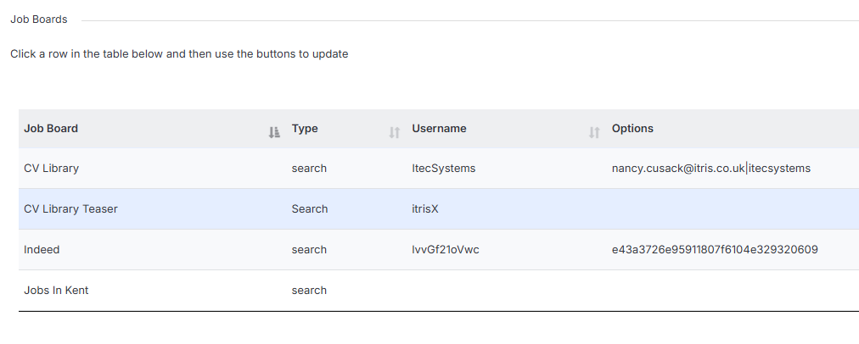The height and width of the screenshot is (344, 859).
Task: Click the Job Boards section heading
Action: [39, 19]
